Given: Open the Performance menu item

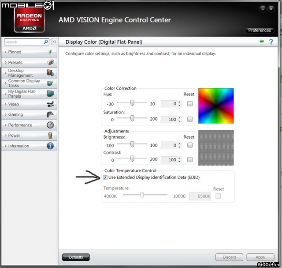Looking at the screenshot, I should pyautogui.click(x=29, y=125).
